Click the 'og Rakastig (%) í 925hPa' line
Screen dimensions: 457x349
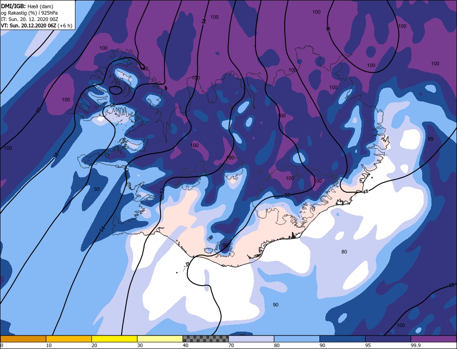pos(29,13)
